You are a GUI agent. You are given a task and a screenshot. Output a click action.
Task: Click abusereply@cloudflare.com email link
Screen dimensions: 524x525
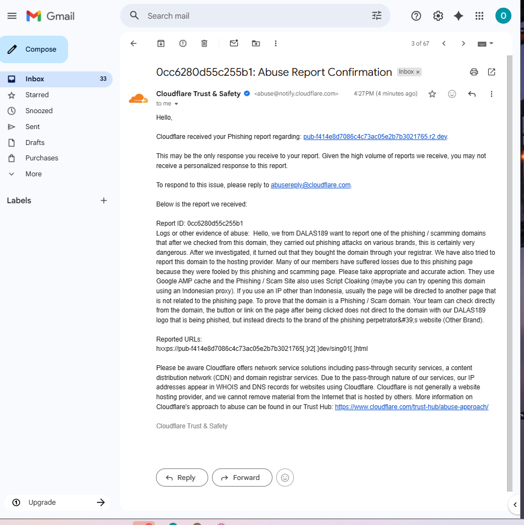pyautogui.click(x=311, y=185)
